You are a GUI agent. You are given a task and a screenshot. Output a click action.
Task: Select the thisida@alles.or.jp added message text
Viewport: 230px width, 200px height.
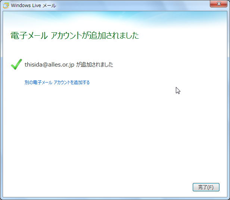69,64
